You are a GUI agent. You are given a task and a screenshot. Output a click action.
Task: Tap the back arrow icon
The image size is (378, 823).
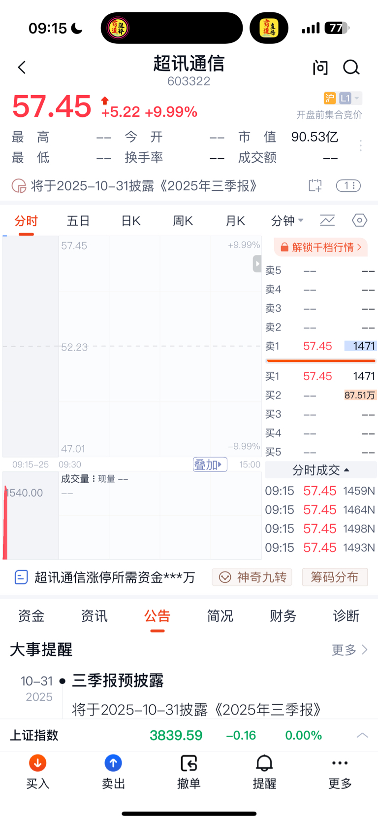[x=22, y=68]
